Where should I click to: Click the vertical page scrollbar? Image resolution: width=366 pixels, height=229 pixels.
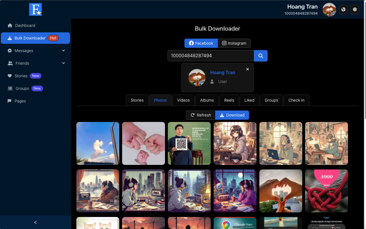364,61
